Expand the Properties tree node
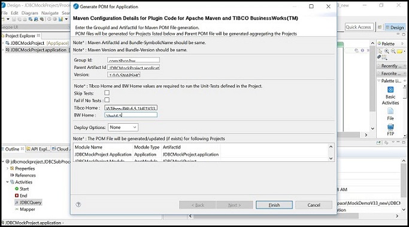 [x=7, y=168]
